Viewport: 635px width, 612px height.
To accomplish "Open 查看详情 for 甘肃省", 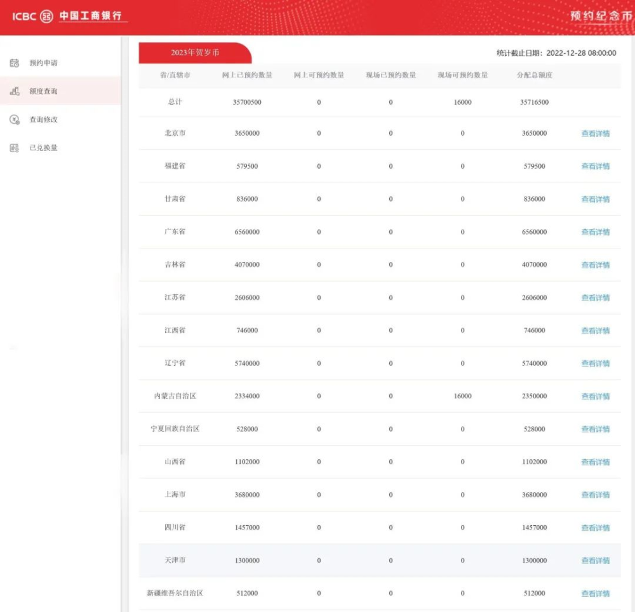I will [x=596, y=199].
